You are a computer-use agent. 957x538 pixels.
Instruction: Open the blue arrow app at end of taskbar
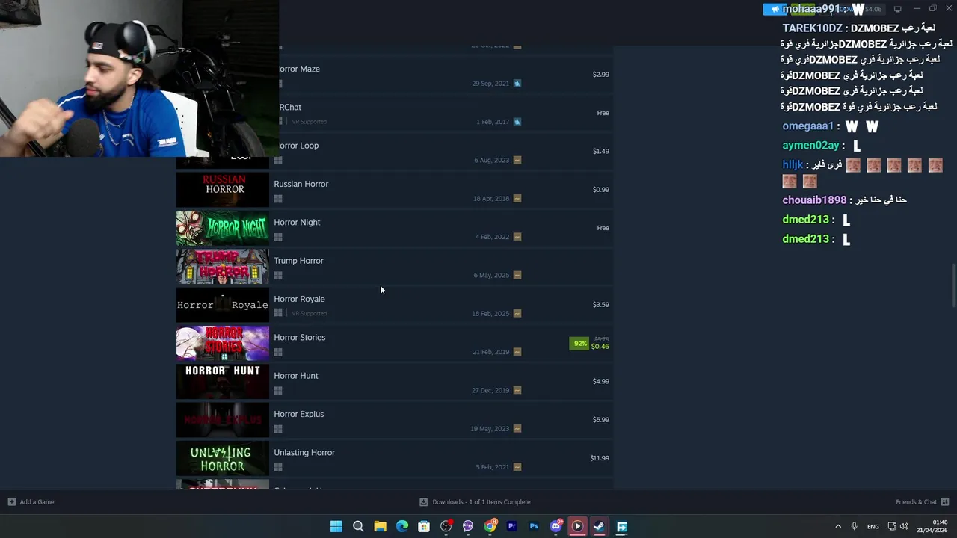621,526
